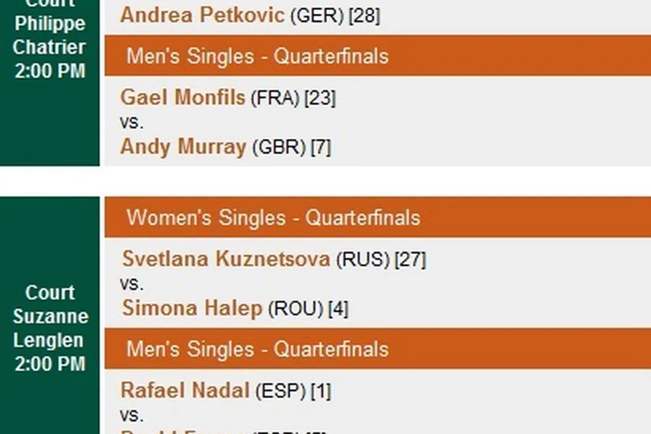Click Simona Halep's name link
651x434 pixels.
(x=192, y=308)
